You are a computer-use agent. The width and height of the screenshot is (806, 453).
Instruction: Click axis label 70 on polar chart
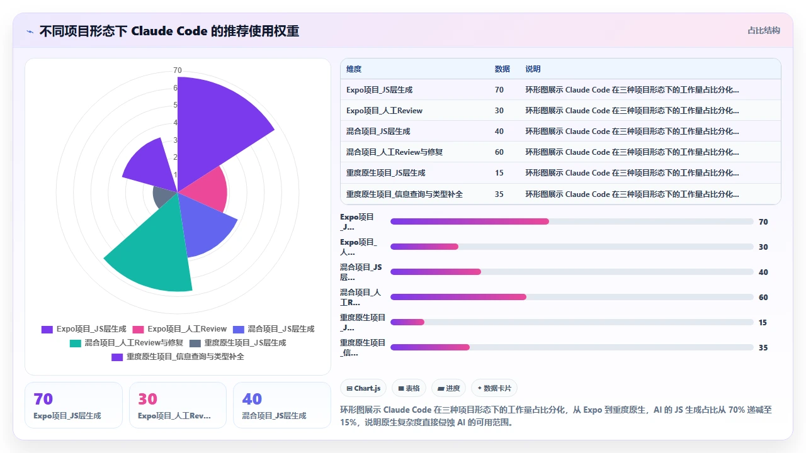[x=178, y=70]
